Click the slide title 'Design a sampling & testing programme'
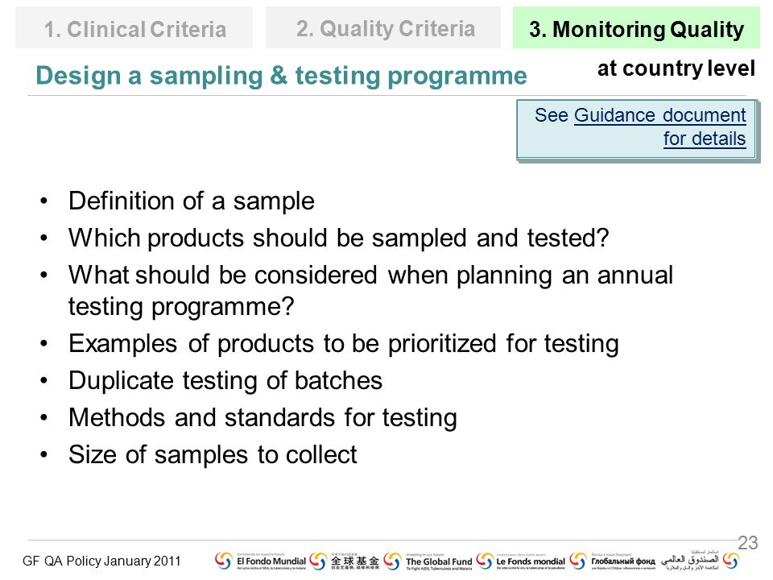 282,76
